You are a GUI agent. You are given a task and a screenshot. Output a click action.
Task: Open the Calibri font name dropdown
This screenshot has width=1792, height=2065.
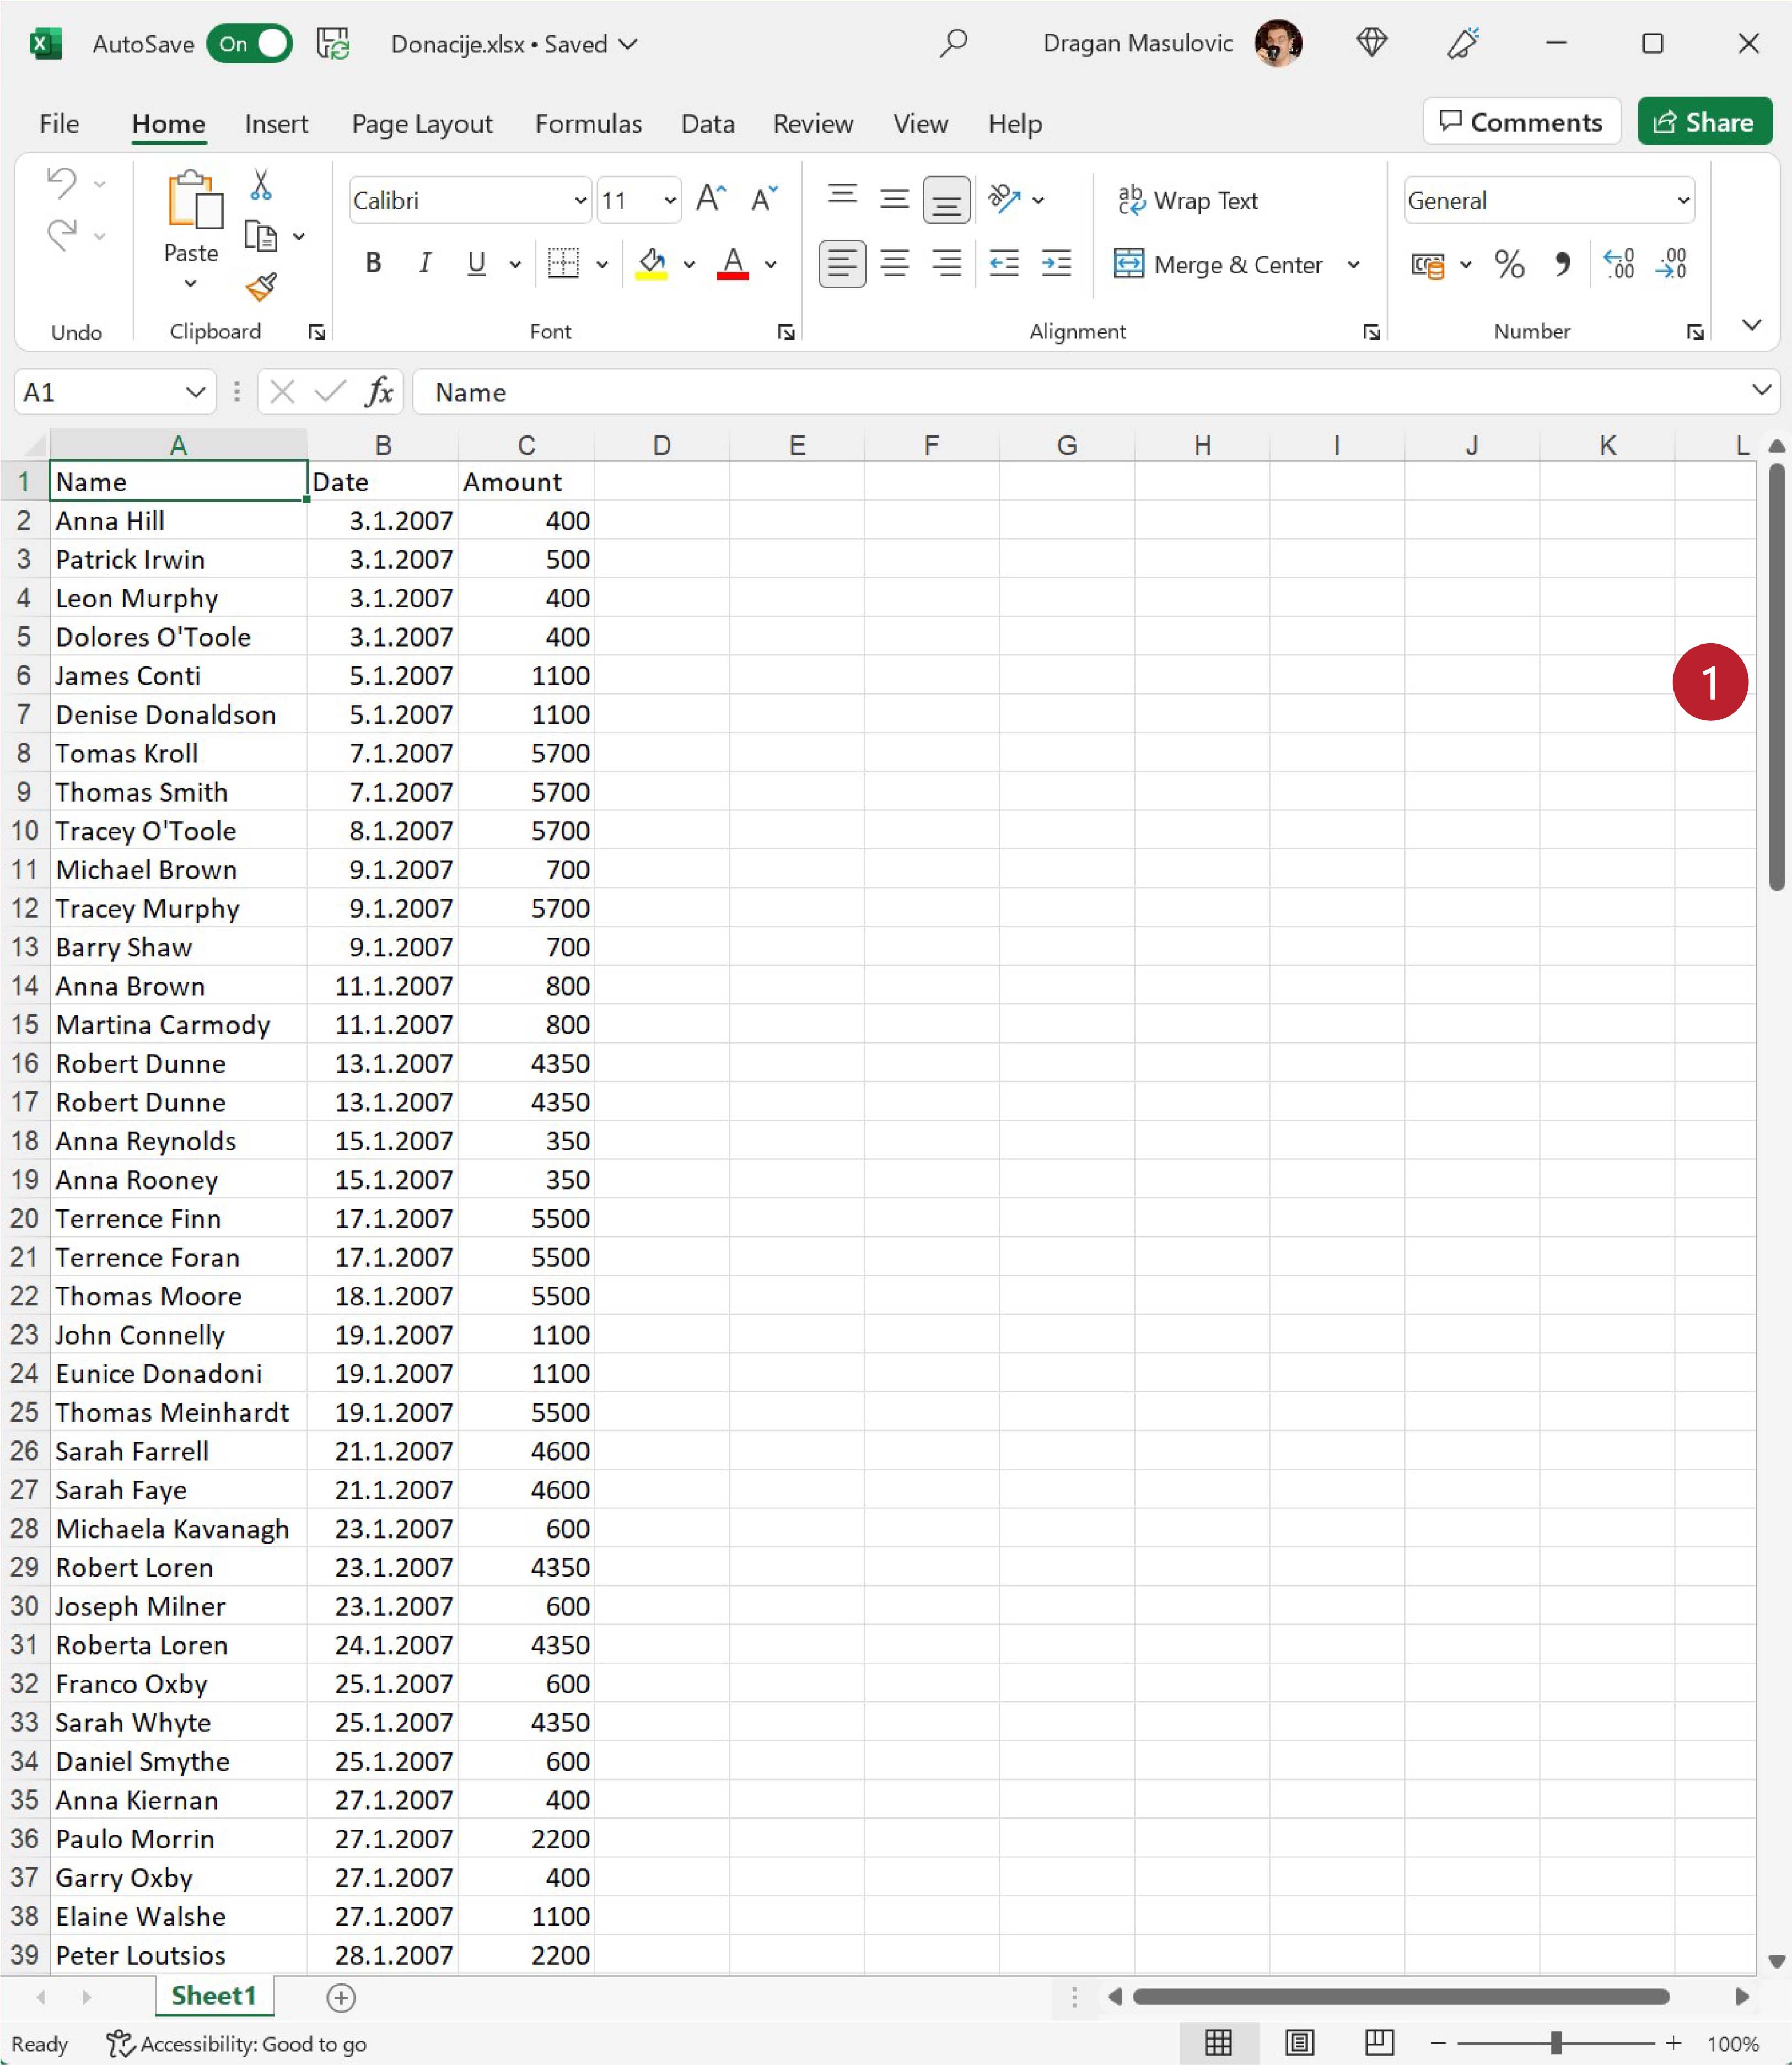tap(580, 200)
